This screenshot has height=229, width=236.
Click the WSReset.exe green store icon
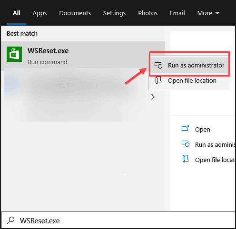[14, 54]
